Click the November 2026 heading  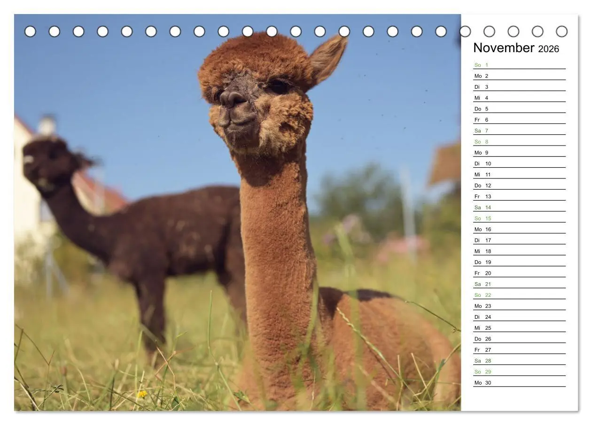(516, 48)
